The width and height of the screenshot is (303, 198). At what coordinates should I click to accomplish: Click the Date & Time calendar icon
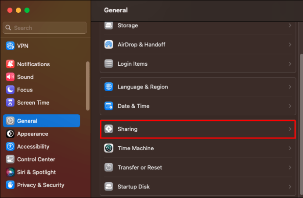109,106
